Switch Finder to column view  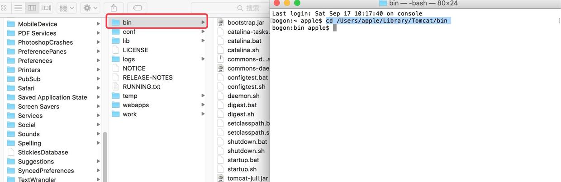point(32,8)
